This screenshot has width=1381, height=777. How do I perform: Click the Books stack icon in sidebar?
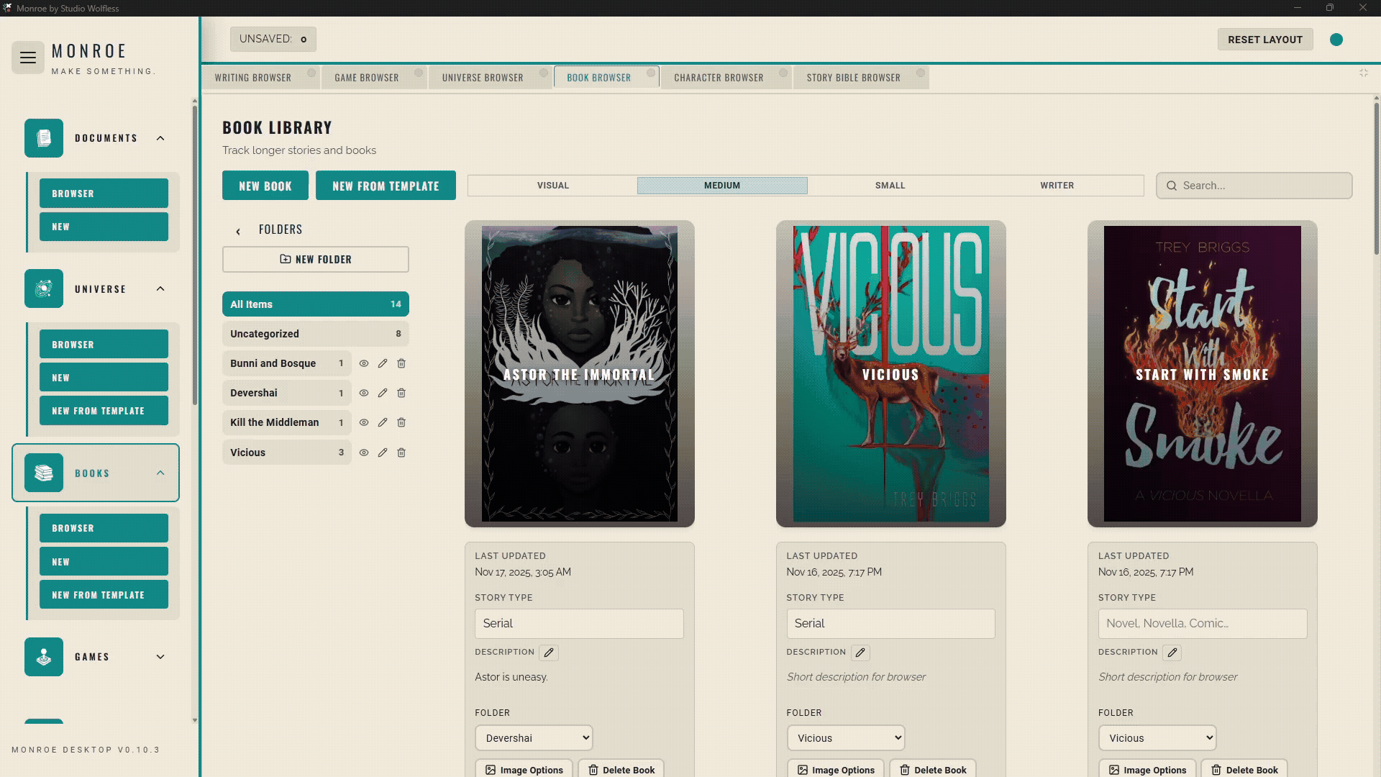[43, 473]
